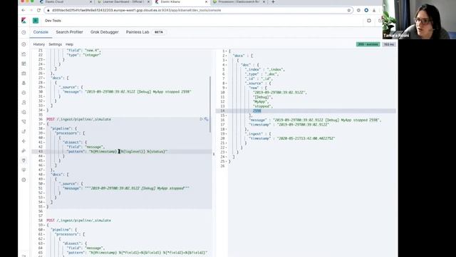Screen dimensions: 456x257
Task: Open Visualize icon in sidebar
Action: pos(24,54)
